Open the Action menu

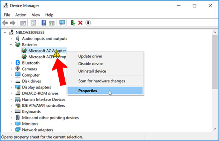point(21,15)
